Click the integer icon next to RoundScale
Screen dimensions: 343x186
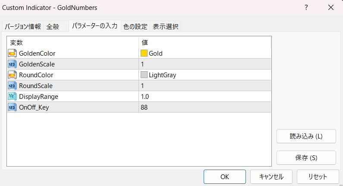(12, 86)
